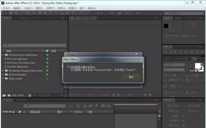206x128 pixels.
Task: Select the Selection tool in toolbar
Action: point(6,13)
